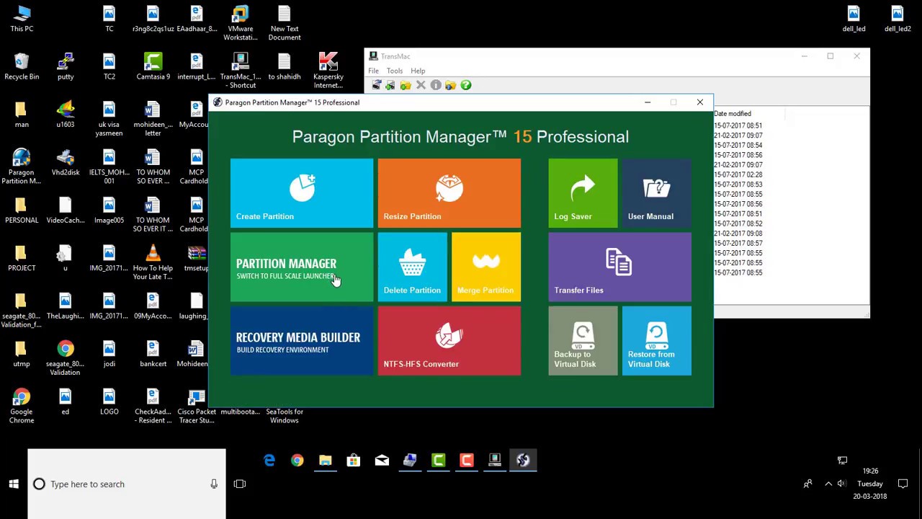Image resolution: width=922 pixels, height=519 pixels.
Task: Open Action Center notifications
Action: tap(903, 484)
